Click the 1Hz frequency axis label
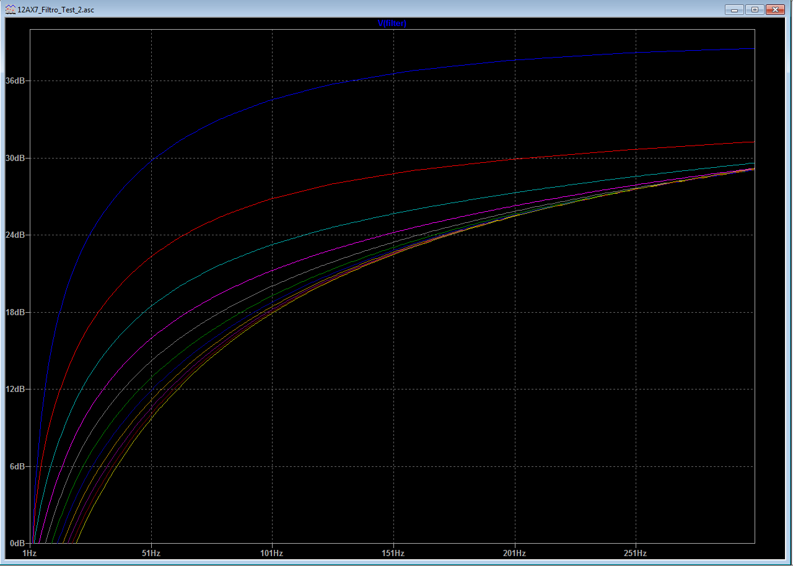The image size is (793, 566). tap(29, 552)
